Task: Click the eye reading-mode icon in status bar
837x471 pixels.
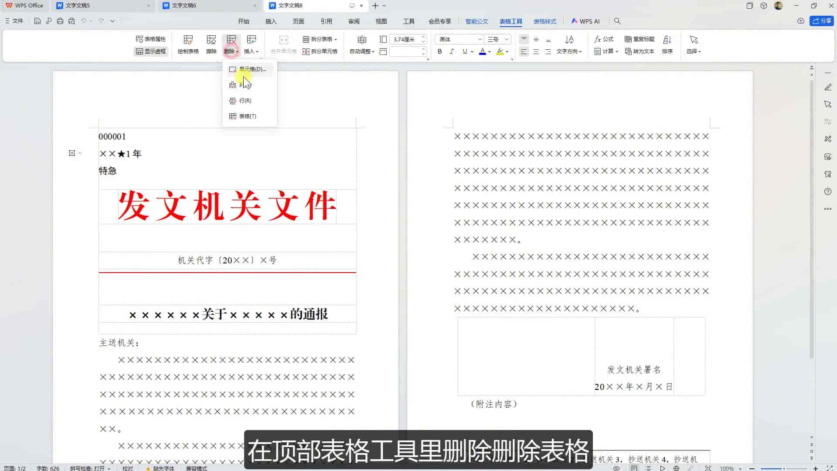Action: pyautogui.click(x=616, y=468)
